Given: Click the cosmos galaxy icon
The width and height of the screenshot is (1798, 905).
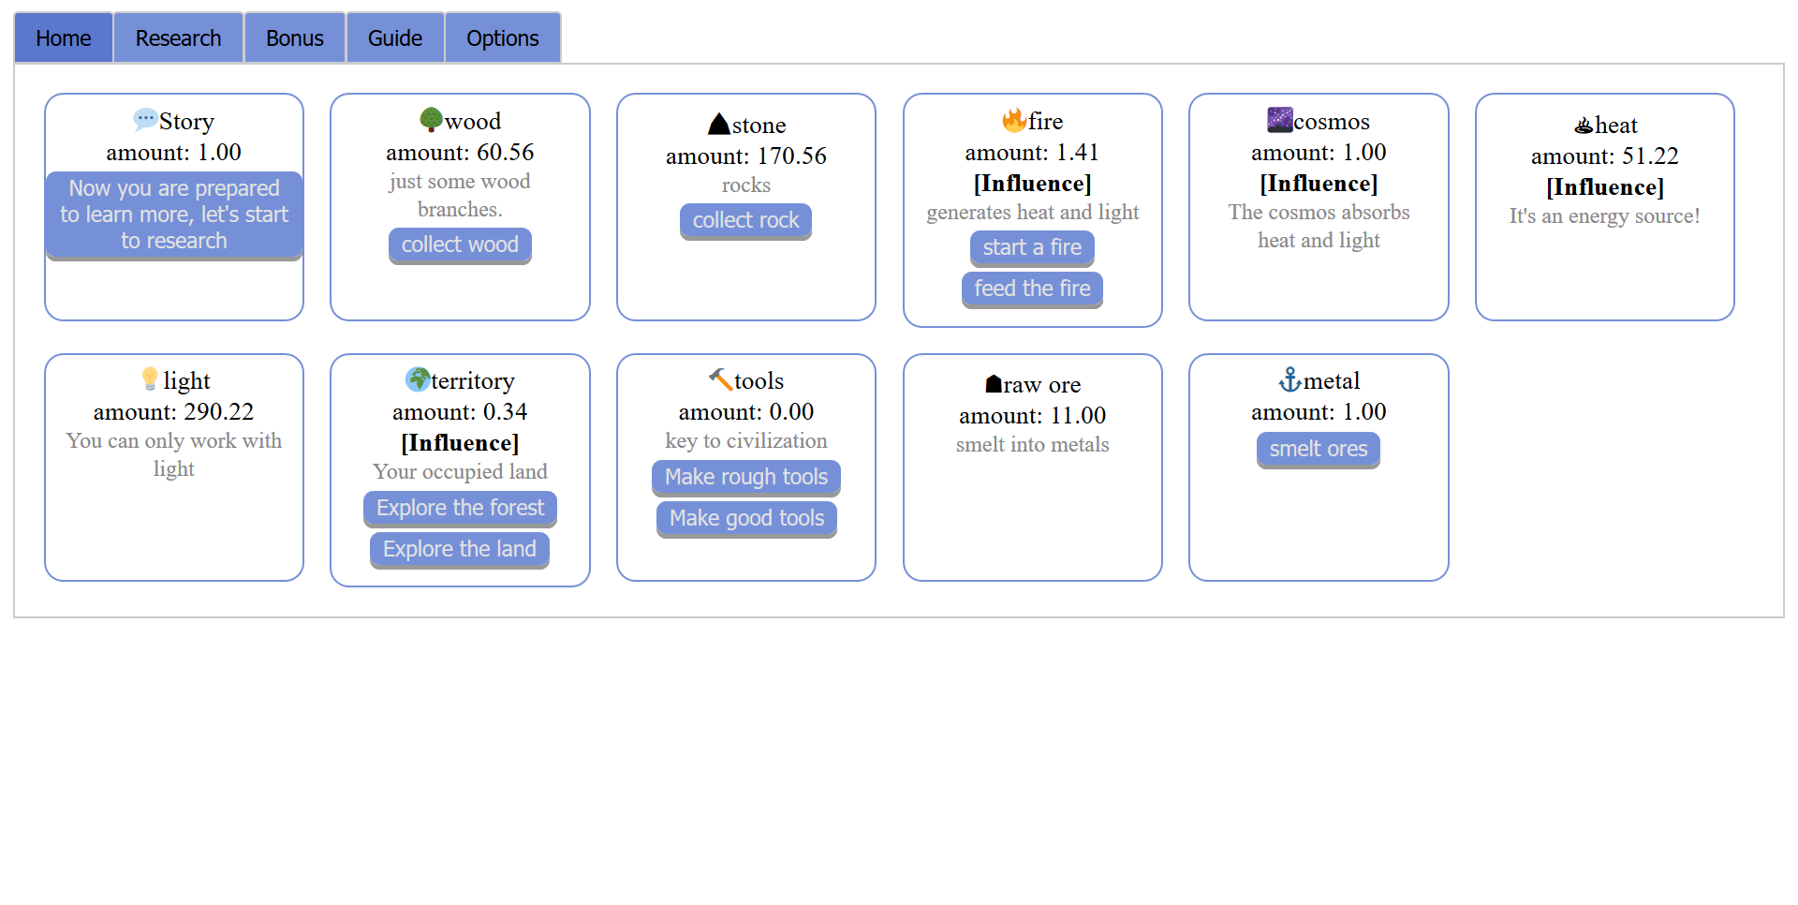Looking at the screenshot, I should 1279,120.
